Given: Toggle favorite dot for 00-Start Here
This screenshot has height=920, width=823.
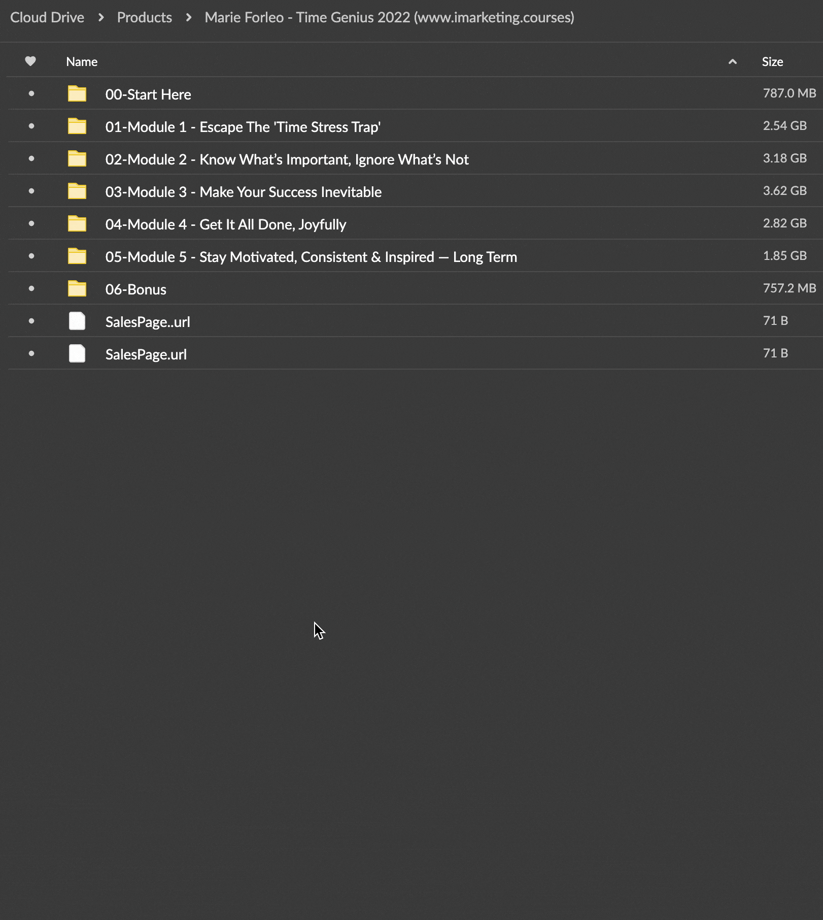Looking at the screenshot, I should [31, 93].
